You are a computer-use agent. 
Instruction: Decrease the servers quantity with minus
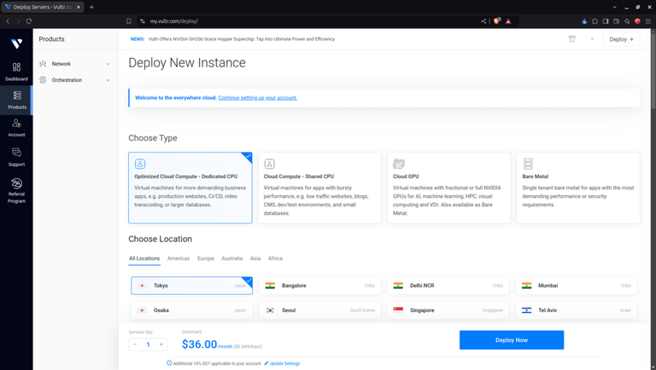[135, 344]
